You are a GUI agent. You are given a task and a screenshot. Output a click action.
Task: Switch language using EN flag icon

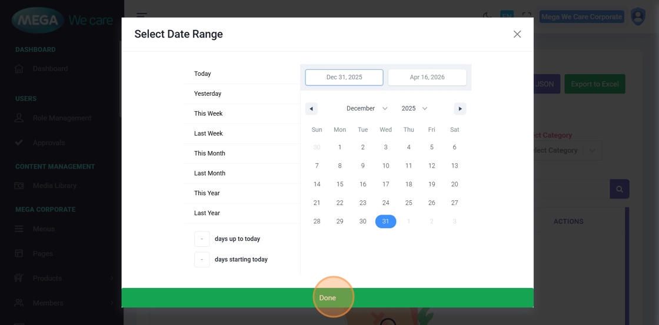[507, 16]
